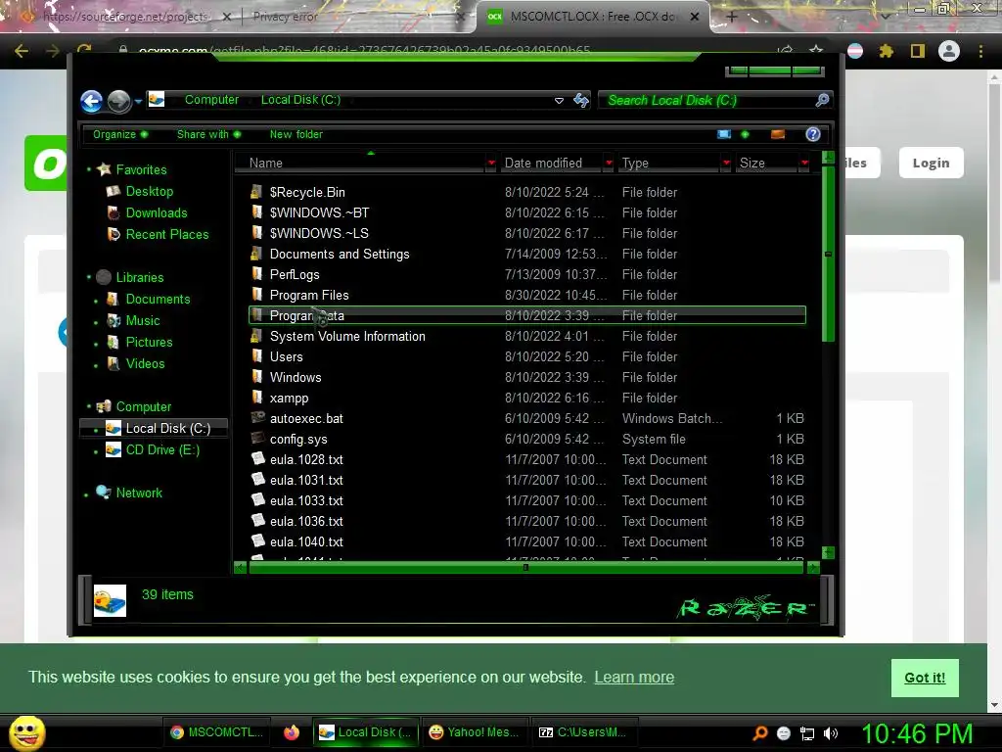Click the website Login button

click(931, 164)
